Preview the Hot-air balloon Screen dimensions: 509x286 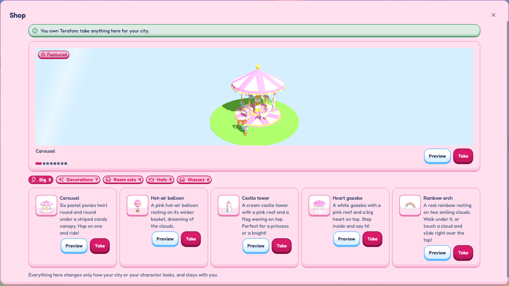(x=165, y=239)
